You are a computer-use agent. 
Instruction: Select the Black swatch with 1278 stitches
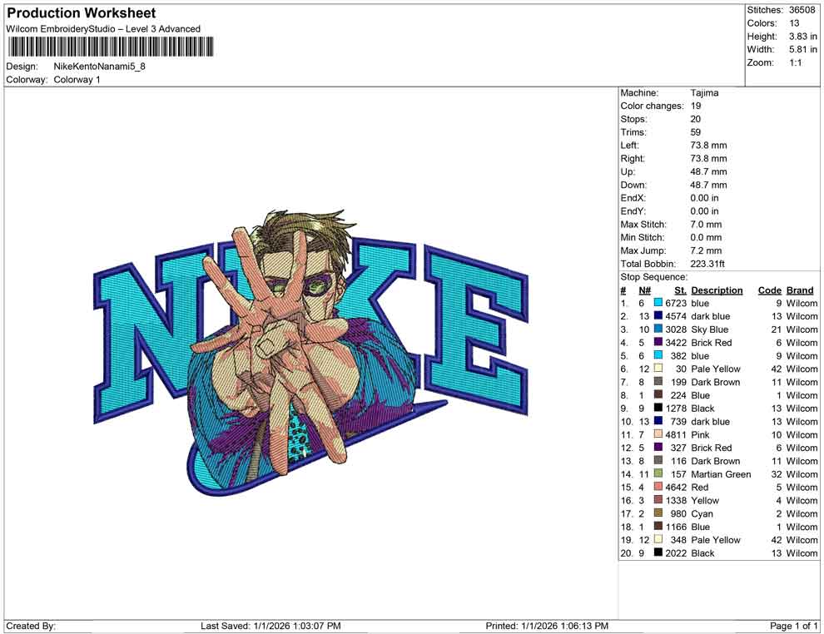click(x=658, y=409)
